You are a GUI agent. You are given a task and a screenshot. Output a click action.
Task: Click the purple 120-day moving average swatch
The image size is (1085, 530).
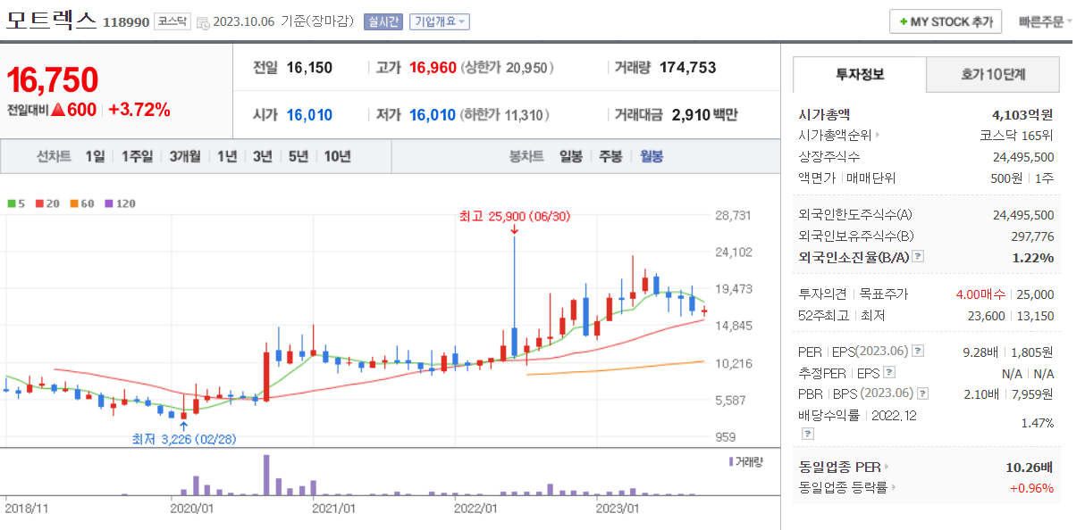pyautogui.click(x=109, y=203)
